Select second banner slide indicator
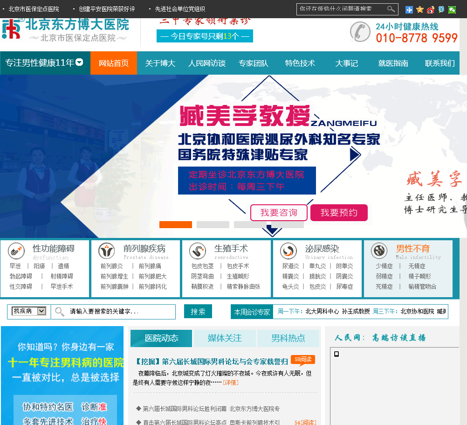Viewport: 467px width, 425px height. pyautogui.click(x=213, y=225)
